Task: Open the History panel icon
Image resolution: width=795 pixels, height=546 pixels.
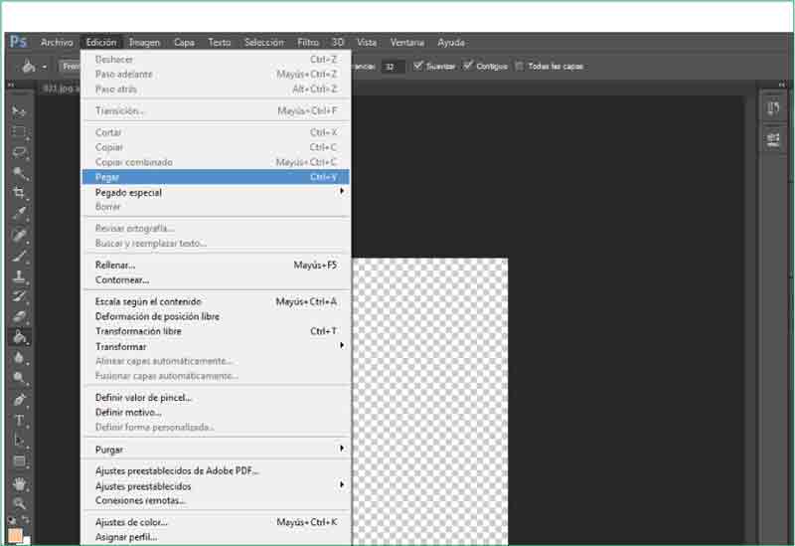Action: tap(773, 108)
